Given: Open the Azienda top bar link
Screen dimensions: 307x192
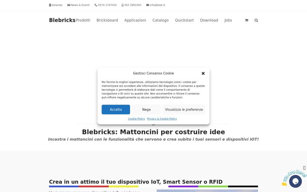Looking at the screenshot, I should tap(55, 5).
